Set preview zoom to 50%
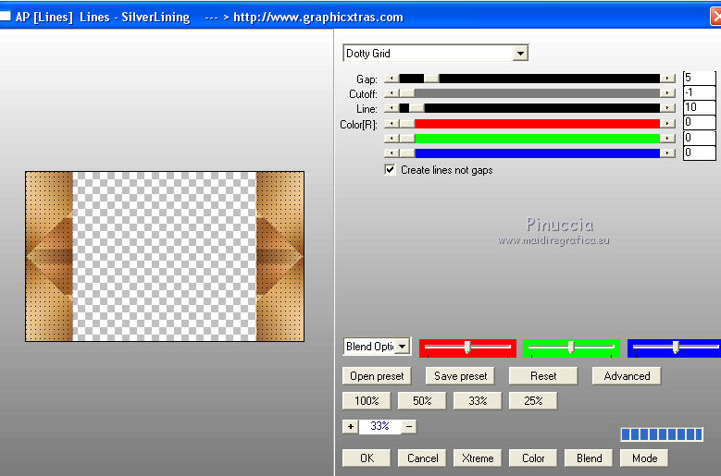The width and height of the screenshot is (721, 476). click(422, 401)
